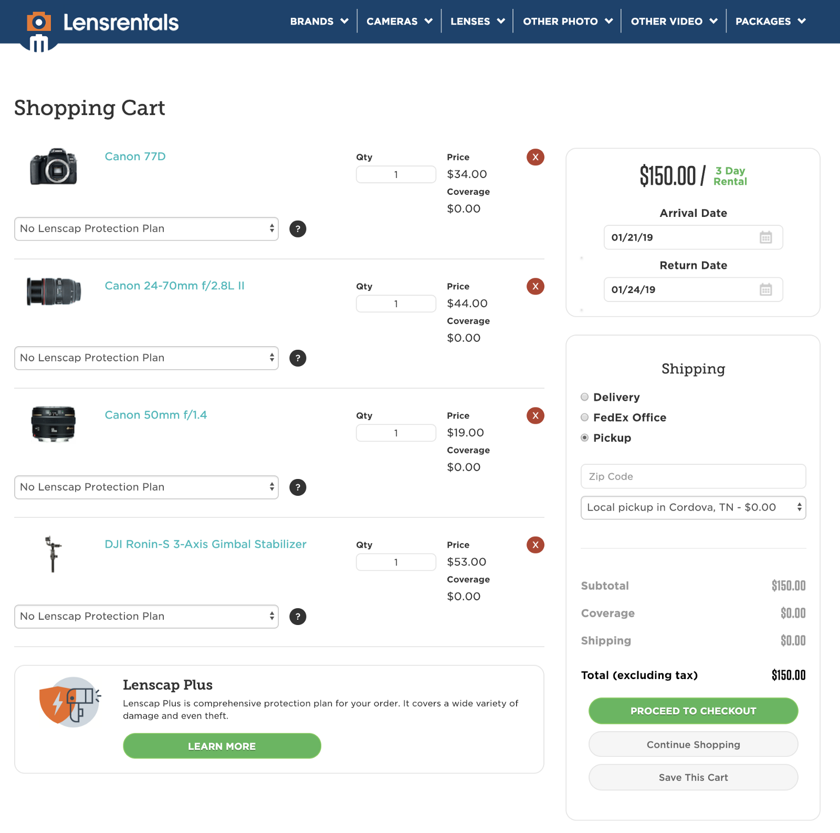Open the DJI Ronin-S 3-Axis Gimbal Stabilizer link
The height and width of the screenshot is (833, 840).
coord(206,544)
